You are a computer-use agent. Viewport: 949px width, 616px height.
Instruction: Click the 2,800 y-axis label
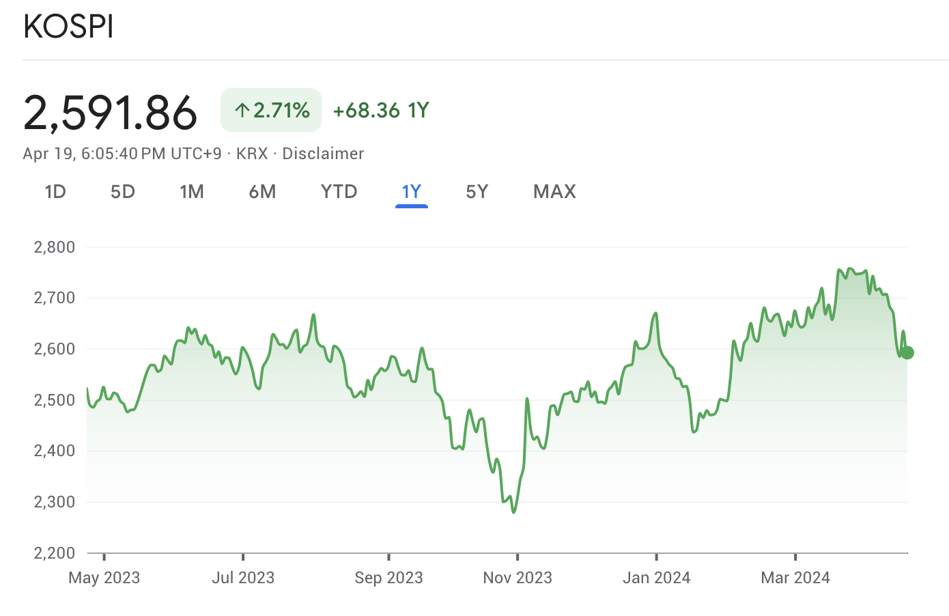click(x=55, y=247)
